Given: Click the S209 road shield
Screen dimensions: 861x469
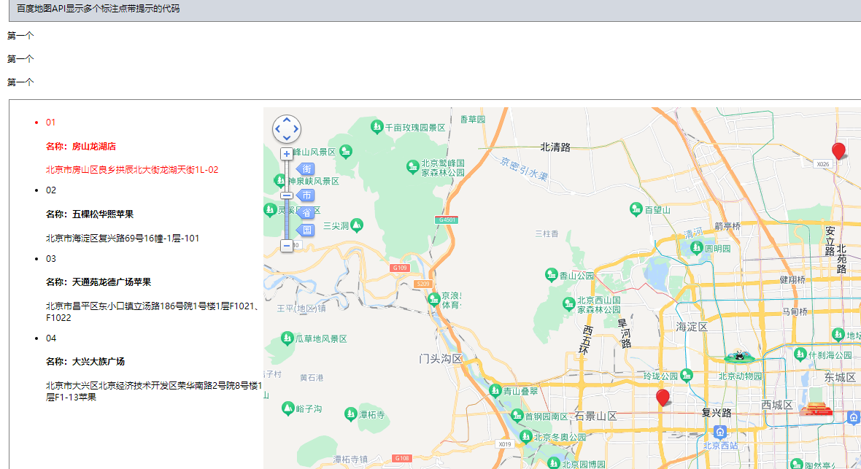Looking at the screenshot, I should tap(422, 284).
